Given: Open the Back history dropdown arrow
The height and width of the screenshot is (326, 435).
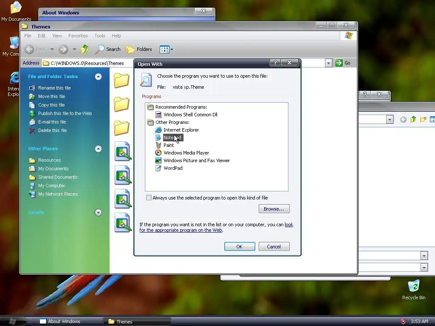Looking at the screenshot, I should [x=52, y=49].
